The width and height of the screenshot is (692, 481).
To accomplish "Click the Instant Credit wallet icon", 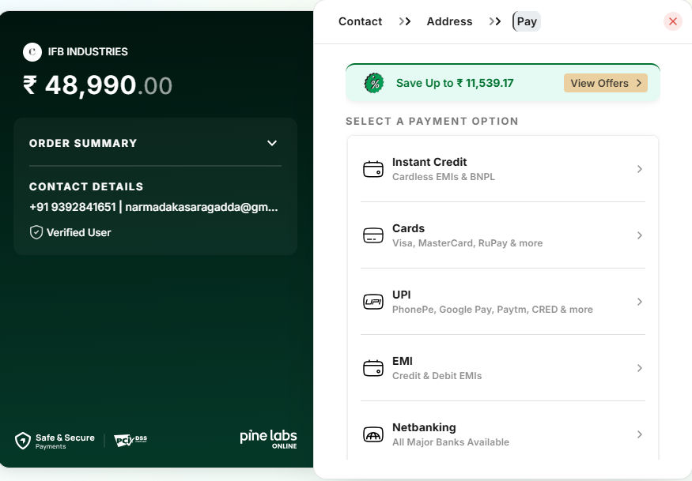I will pos(372,169).
